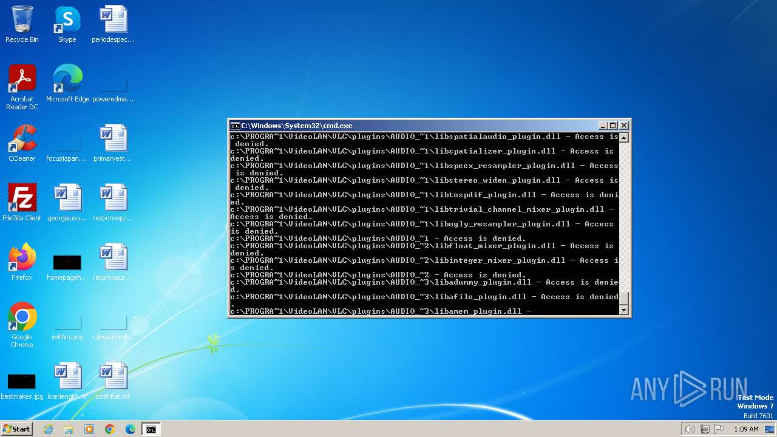This screenshot has height=437, width=777.
Task: Minimize the cmd.exe window
Action: tap(603, 126)
